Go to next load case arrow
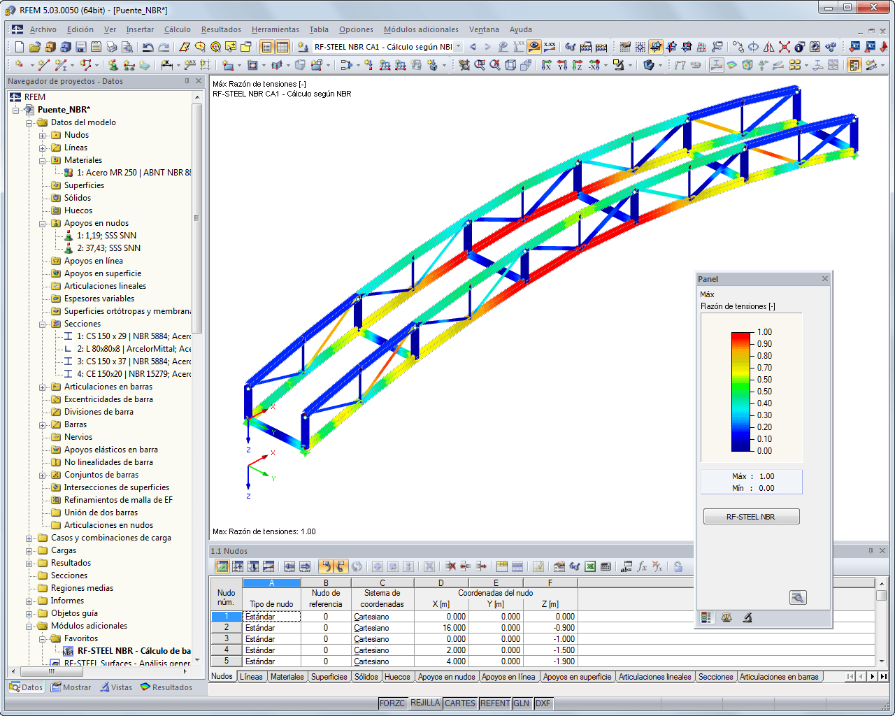 coord(487,47)
